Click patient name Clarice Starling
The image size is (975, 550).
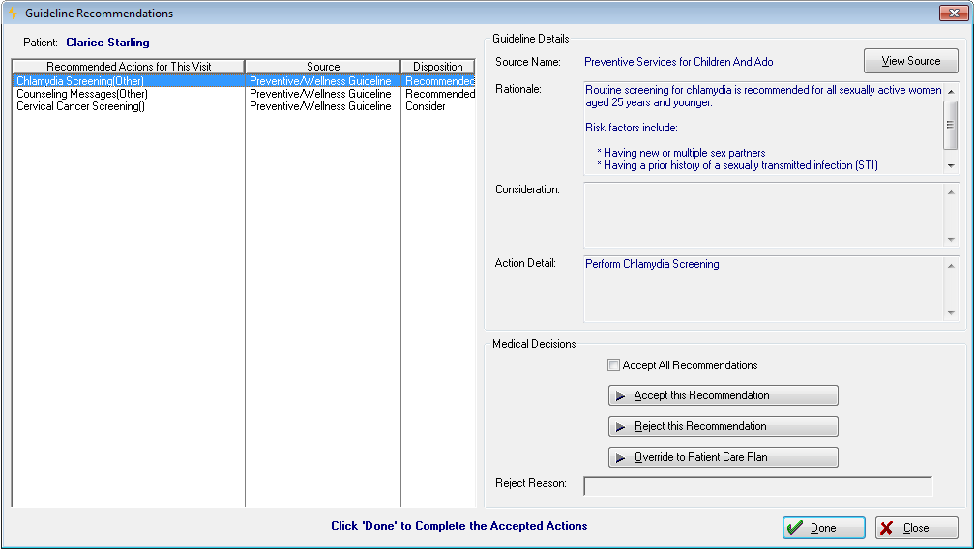coord(107,43)
